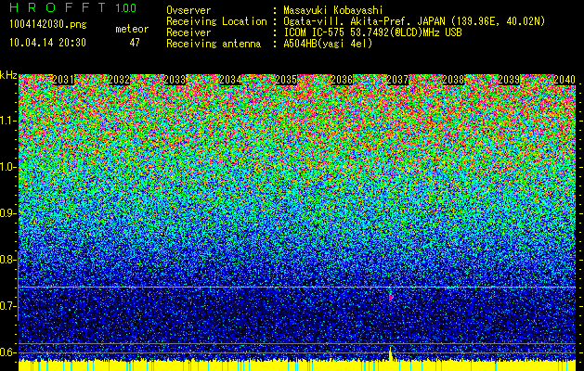The width and height of the screenshot is (584, 371).
Task: Click the 2039 time marker
Action: tap(509, 80)
